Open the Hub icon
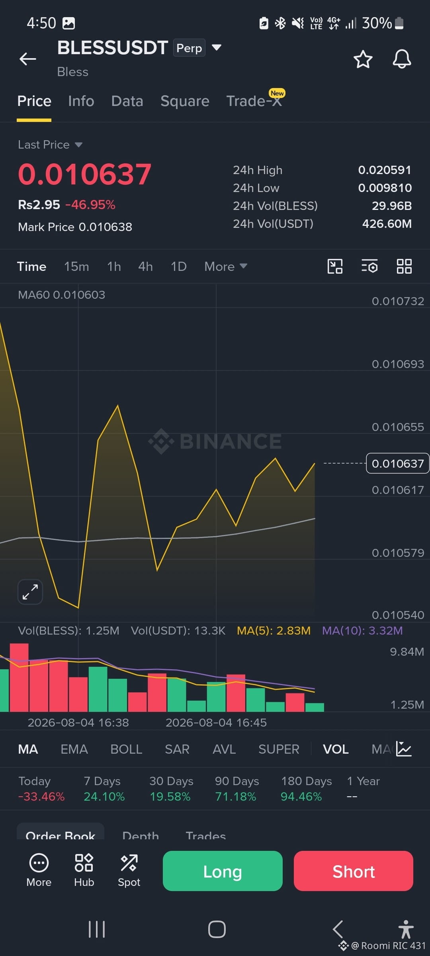 tap(84, 870)
